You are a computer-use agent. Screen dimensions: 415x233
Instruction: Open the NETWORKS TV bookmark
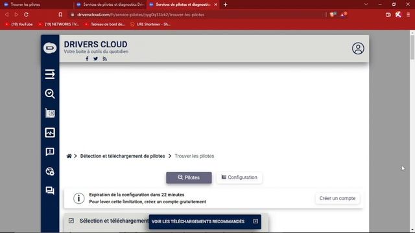[x=59, y=25]
